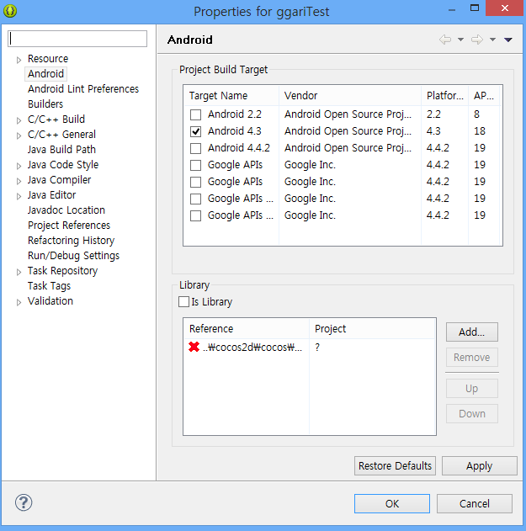The height and width of the screenshot is (531, 526).
Task: Expand the Resource tree node
Action: tap(19, 60)
